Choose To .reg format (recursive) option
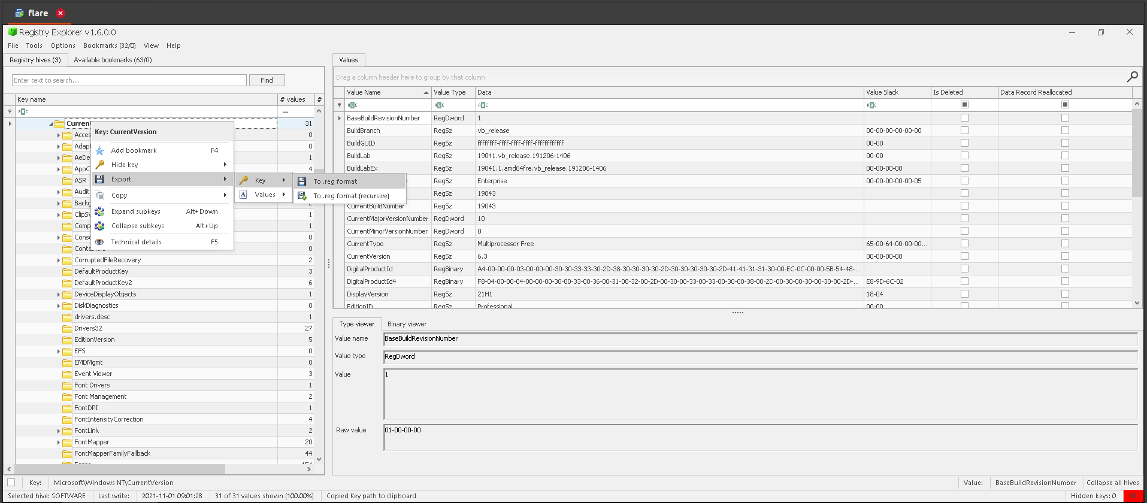 coord(350,196)
